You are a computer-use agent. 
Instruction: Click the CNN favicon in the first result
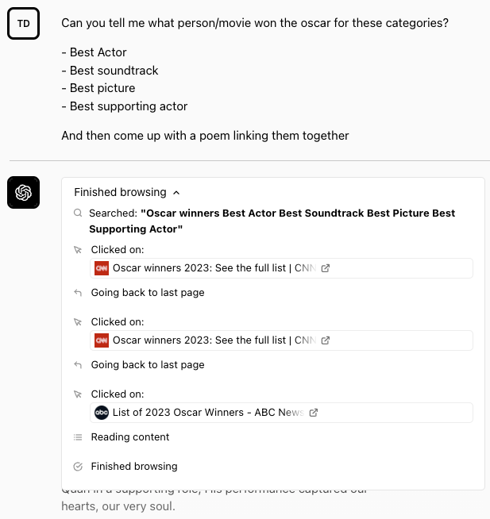[102, 268]
